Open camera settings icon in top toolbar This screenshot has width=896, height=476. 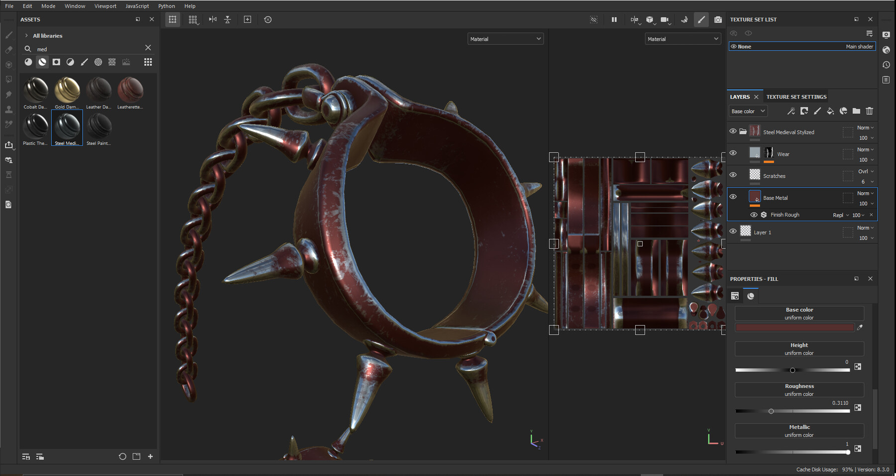point(665,19)
